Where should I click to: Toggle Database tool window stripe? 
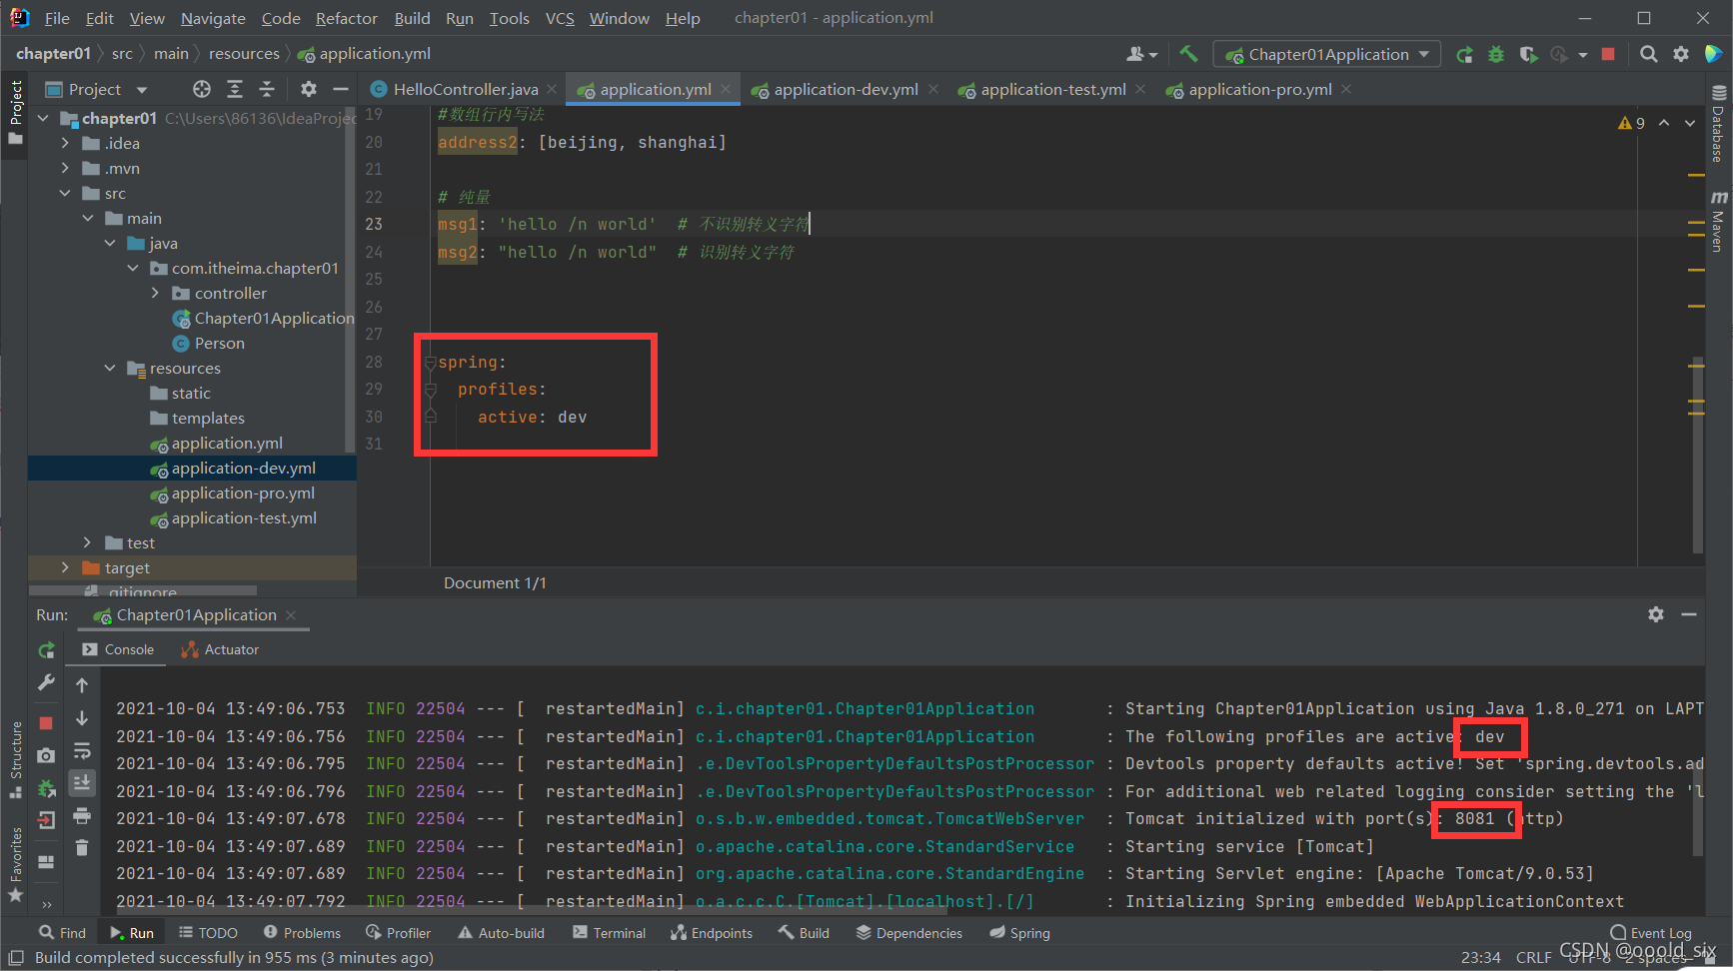[x=1719, y=125]
